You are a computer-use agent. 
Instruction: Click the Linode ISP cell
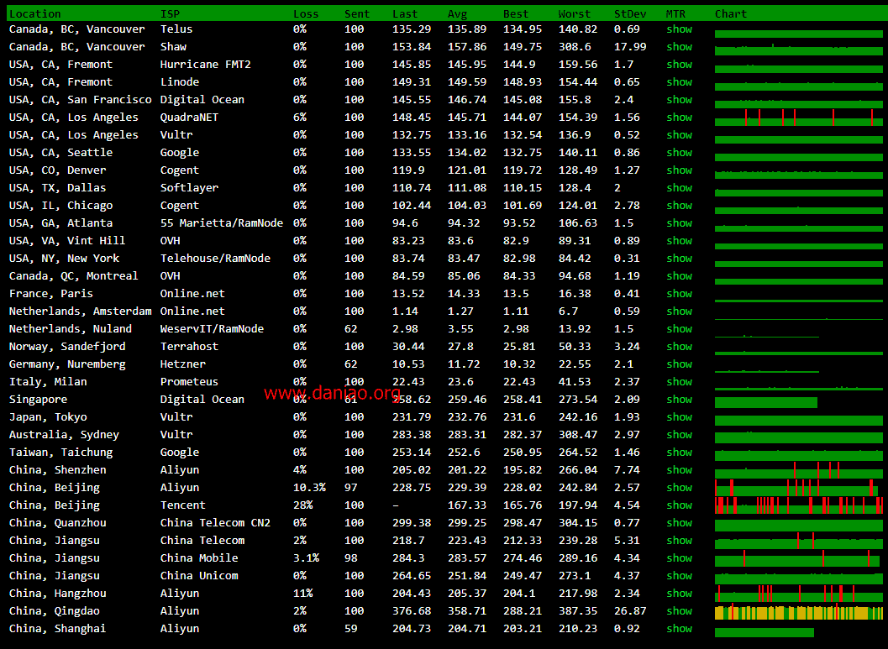click(180, 82)
